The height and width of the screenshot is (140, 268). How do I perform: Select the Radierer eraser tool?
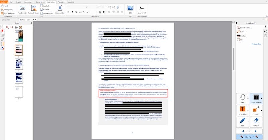click(256, 122)
